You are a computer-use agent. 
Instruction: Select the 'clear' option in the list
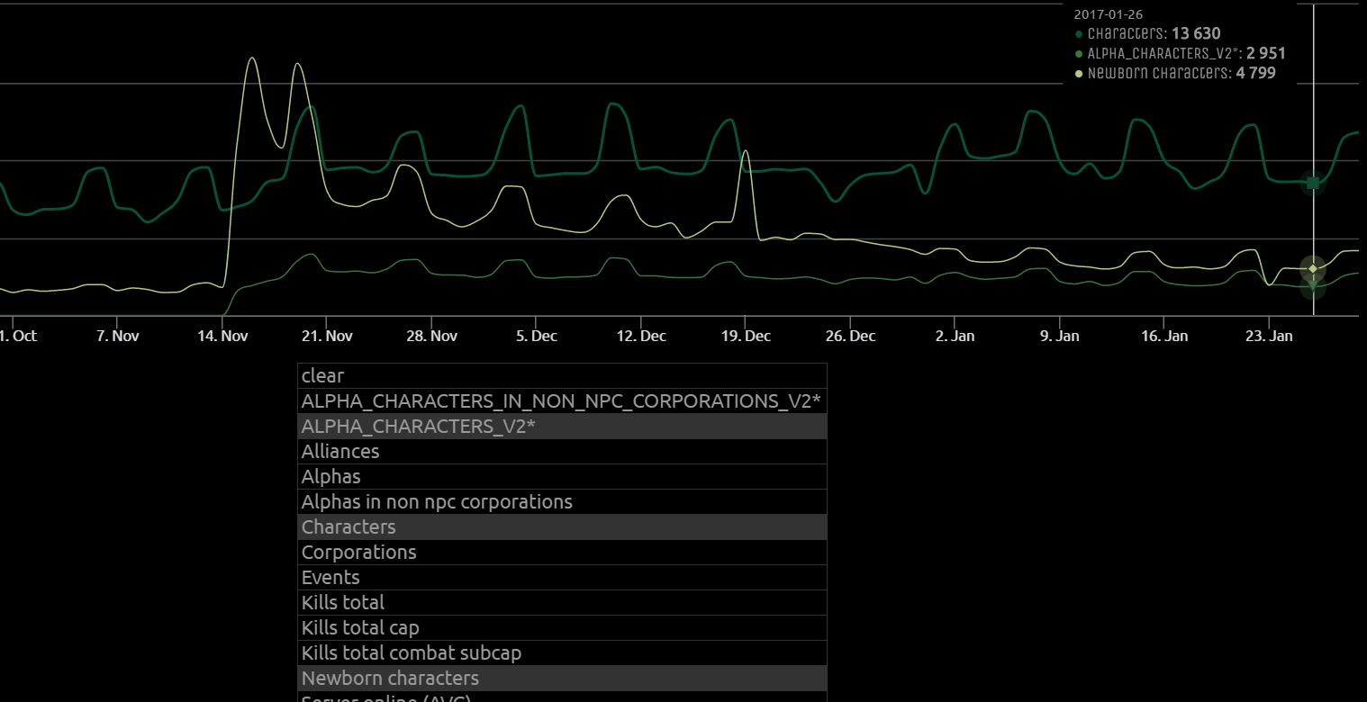tap(562, 375)
